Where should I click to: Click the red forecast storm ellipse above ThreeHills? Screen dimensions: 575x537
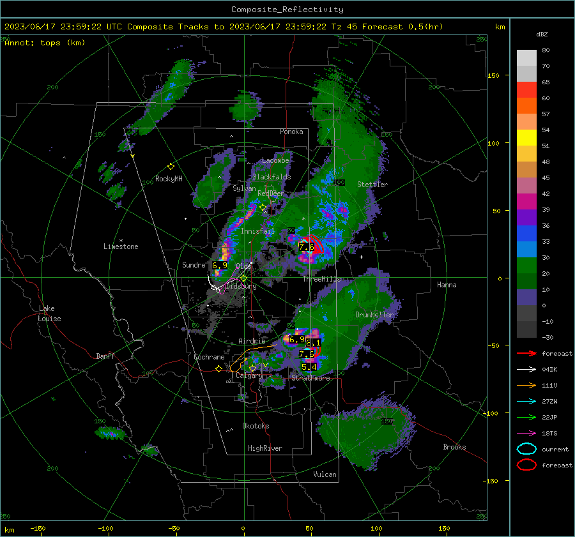click(x=316, y=245)
